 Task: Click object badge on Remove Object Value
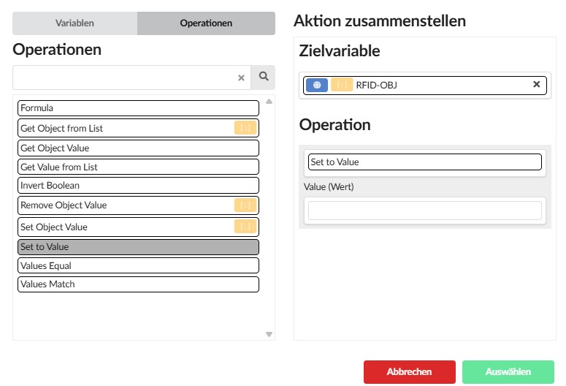pyautogui.click(x=245, y=205)
